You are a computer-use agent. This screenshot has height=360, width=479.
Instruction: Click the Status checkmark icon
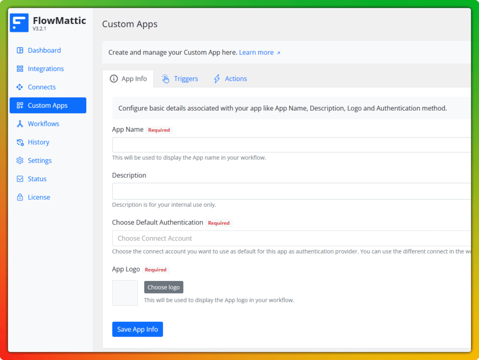[20, 179]
